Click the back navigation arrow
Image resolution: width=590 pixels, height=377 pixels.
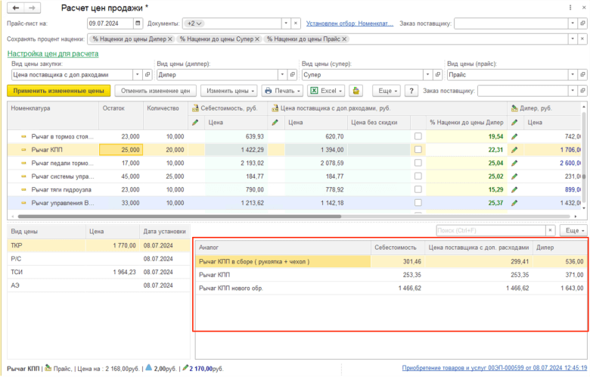(15, 8)
